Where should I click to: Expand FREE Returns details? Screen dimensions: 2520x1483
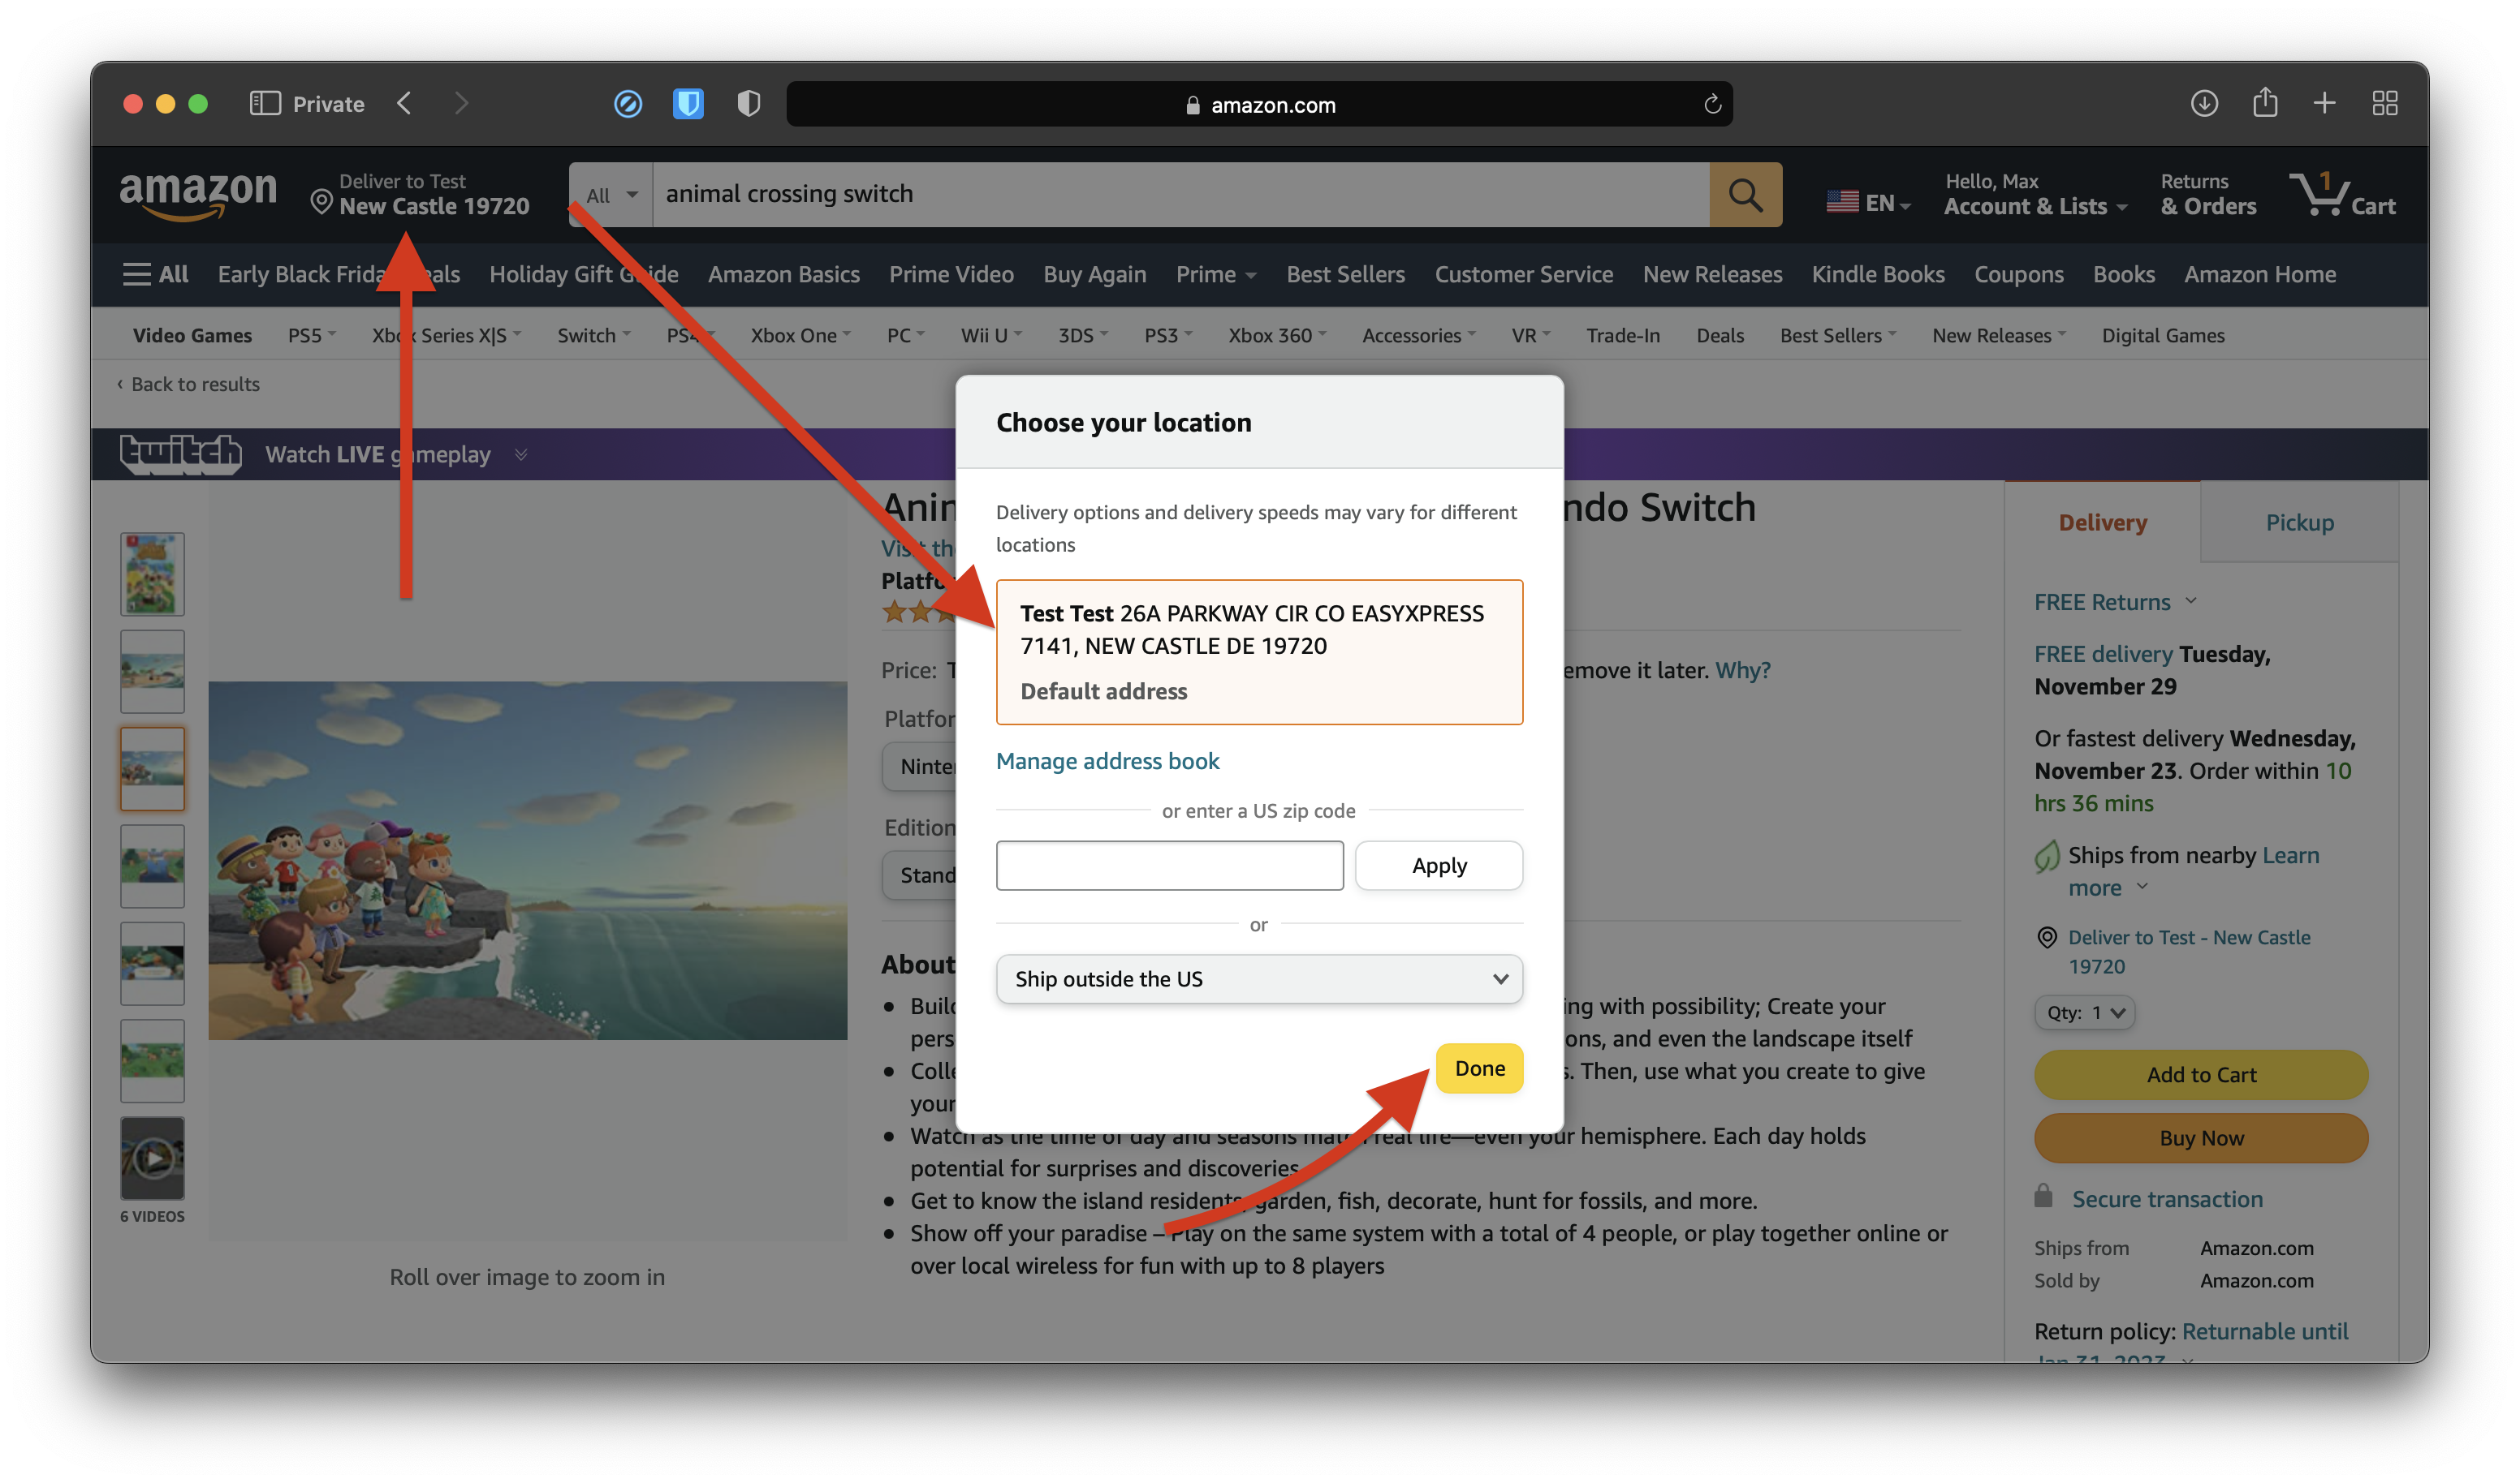(2115, 602)
